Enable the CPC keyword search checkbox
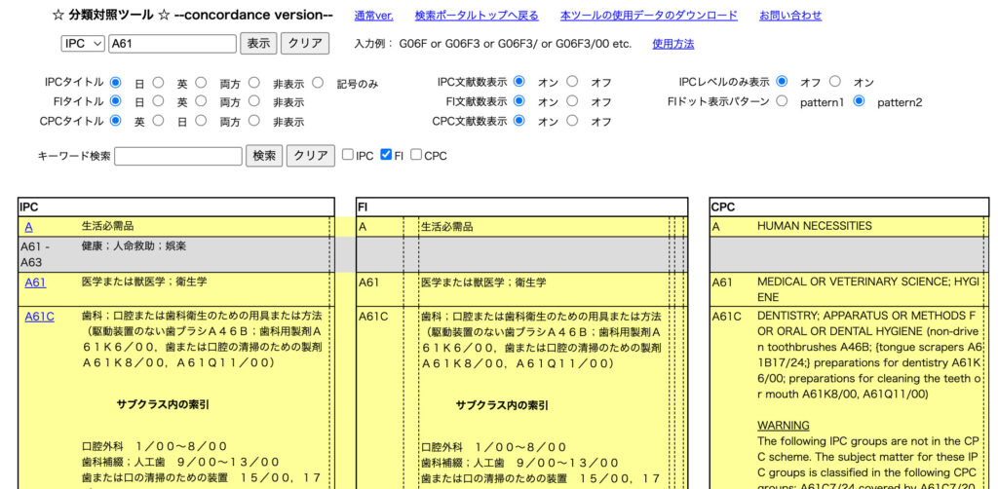 point(416,155)
